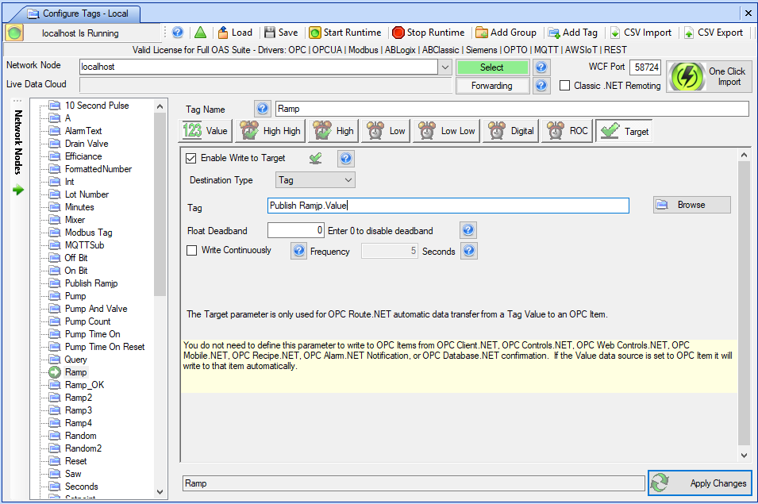This screenshot has height=504, width=758.
Task: Open CSV Export
Action: point(714,33)
